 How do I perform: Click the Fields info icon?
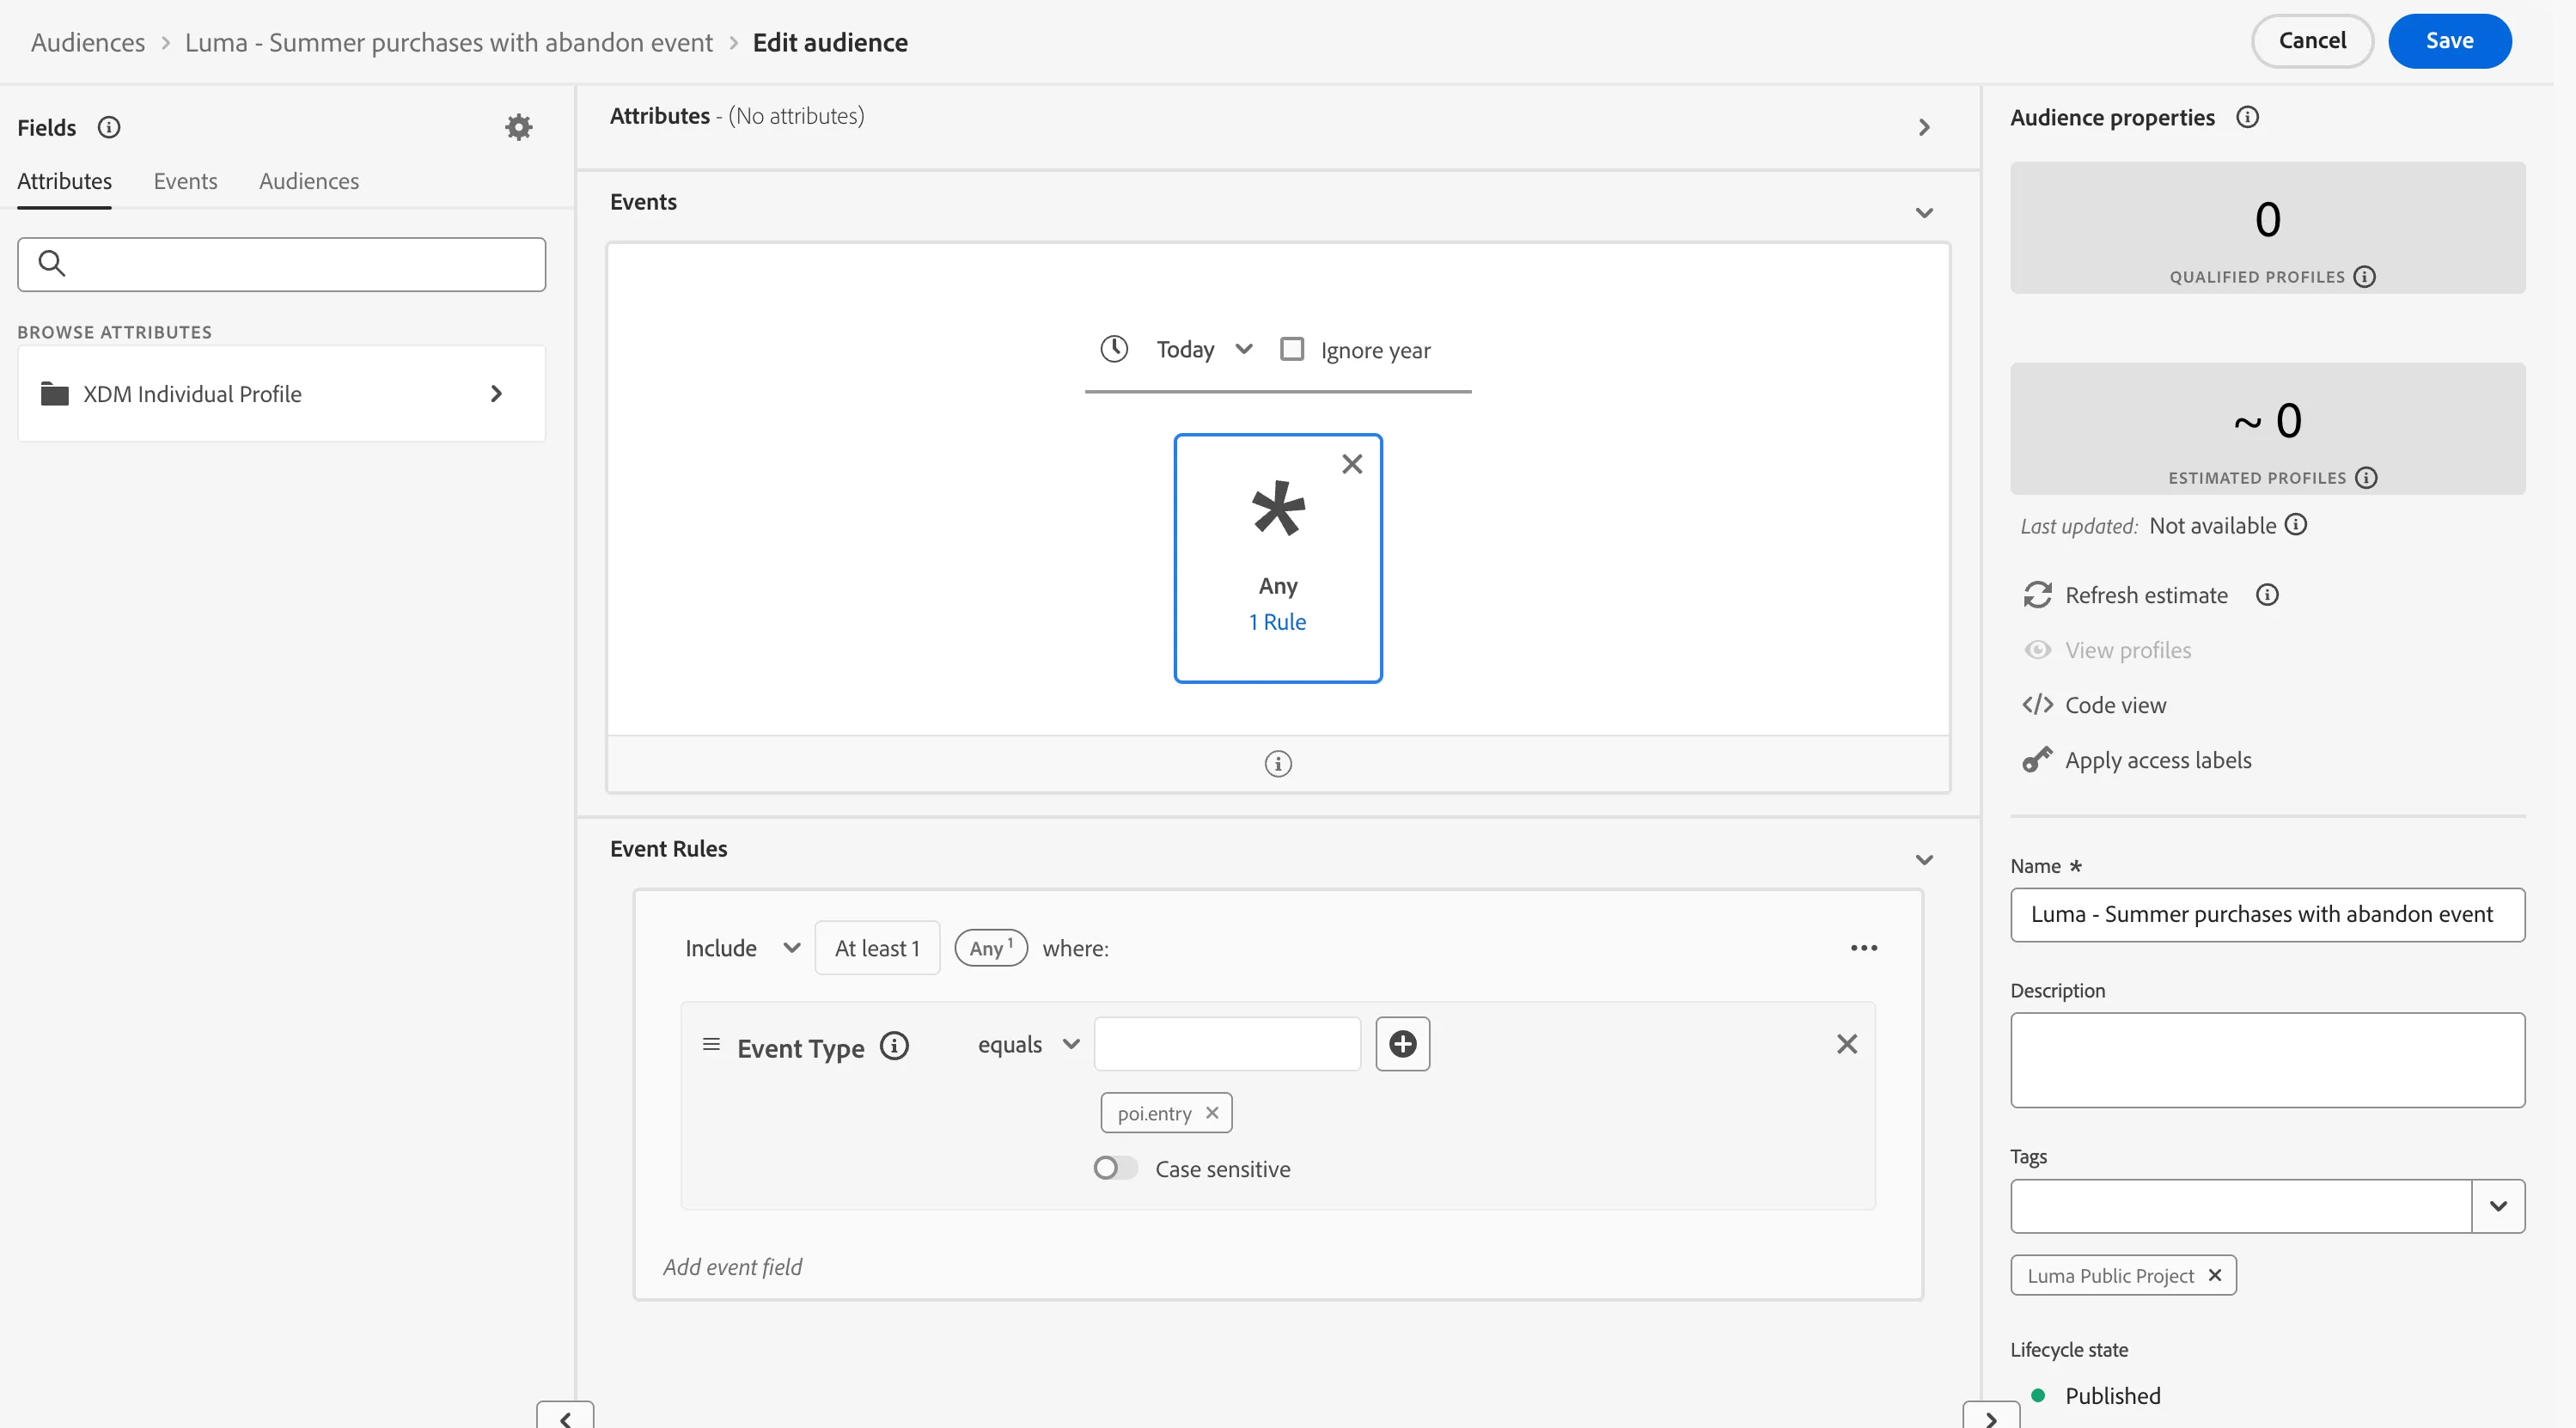point(109,127)
